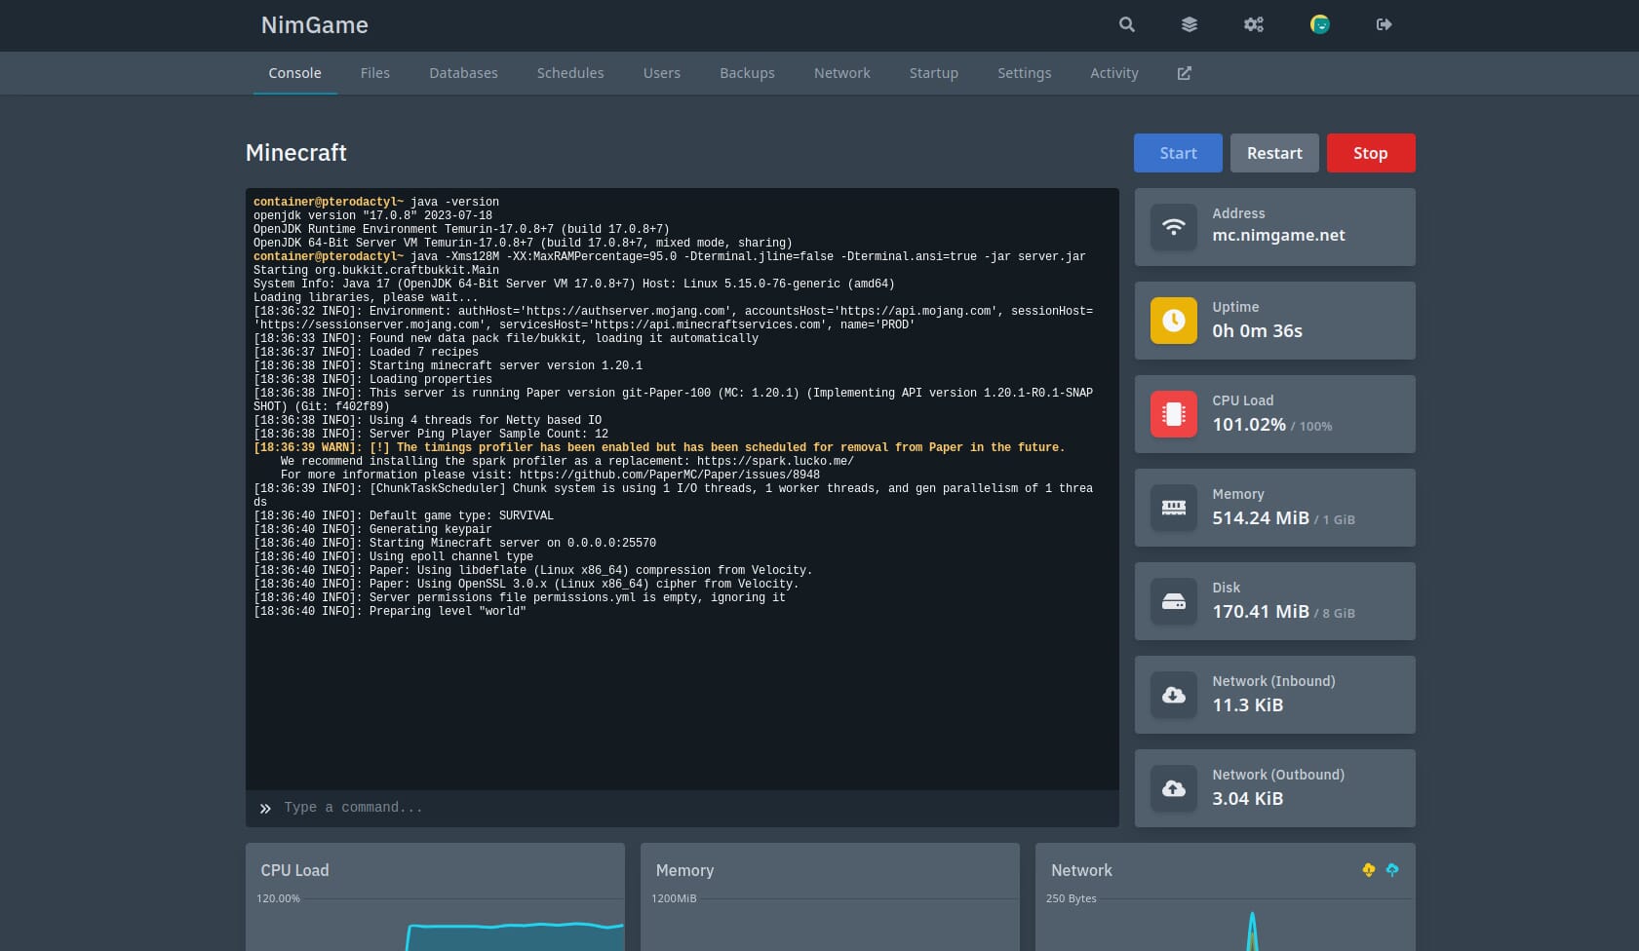Select the Startup tab
1639x951 pixels.
pos(933,73)
